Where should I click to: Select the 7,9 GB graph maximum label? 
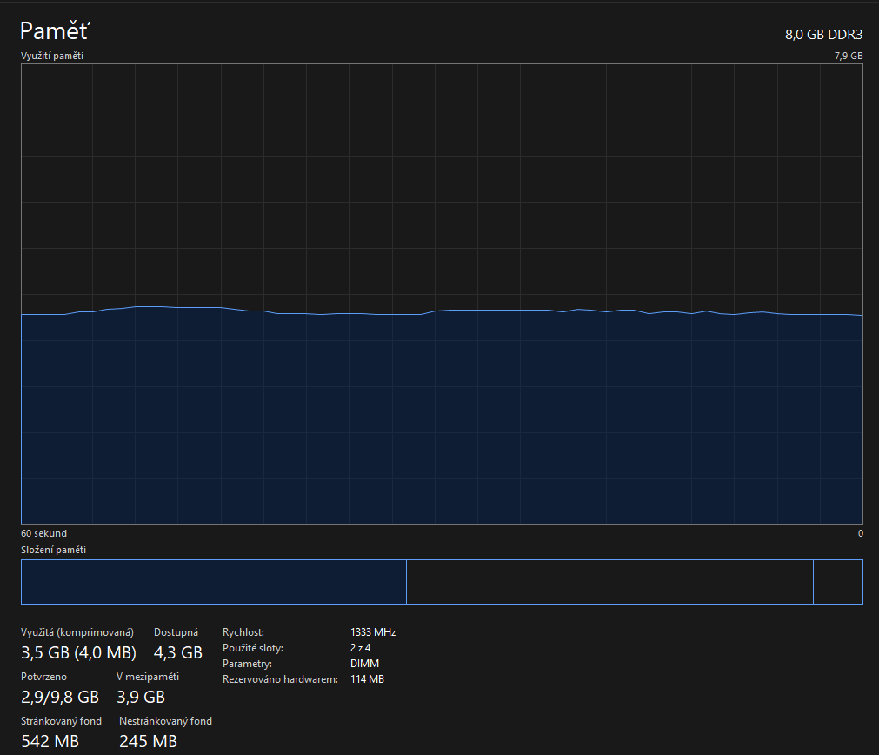848,56
